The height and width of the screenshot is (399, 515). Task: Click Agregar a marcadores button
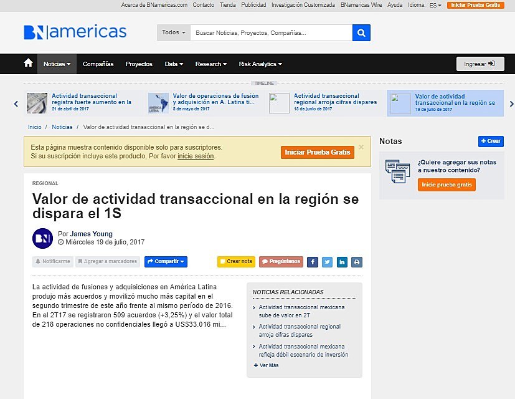(108, 261)
